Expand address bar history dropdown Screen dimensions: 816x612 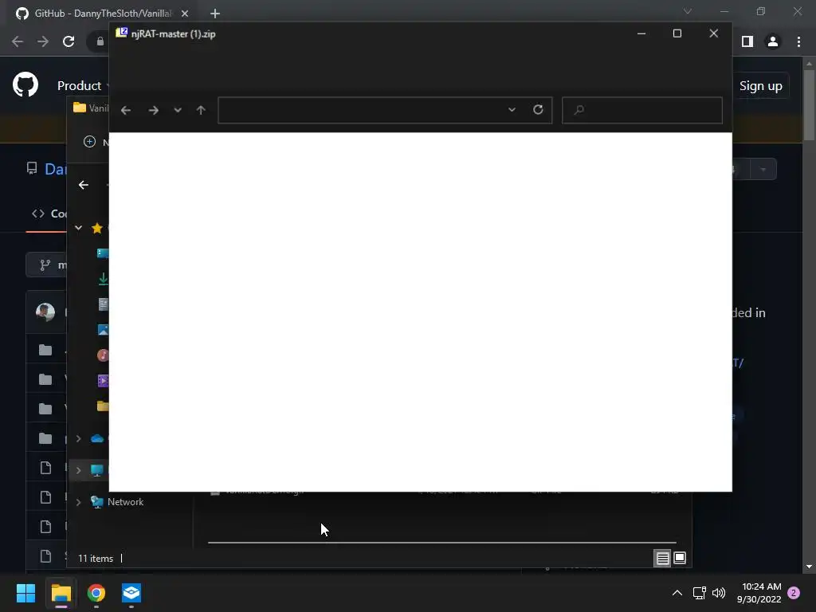[512, 110]
